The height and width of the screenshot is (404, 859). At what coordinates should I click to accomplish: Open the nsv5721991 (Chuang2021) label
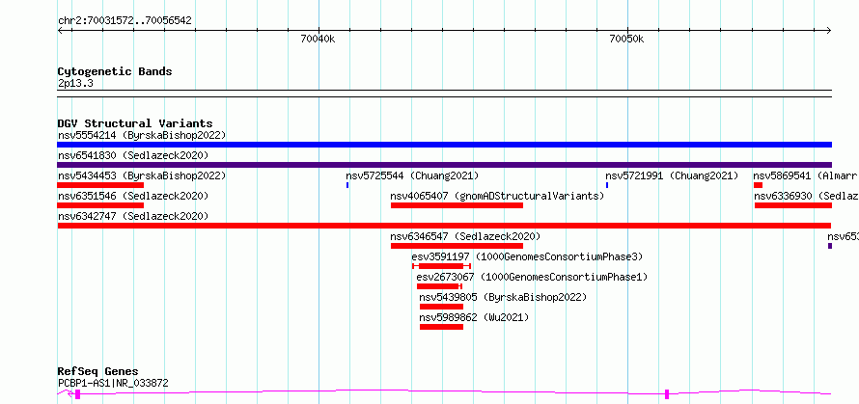point(672,175)
